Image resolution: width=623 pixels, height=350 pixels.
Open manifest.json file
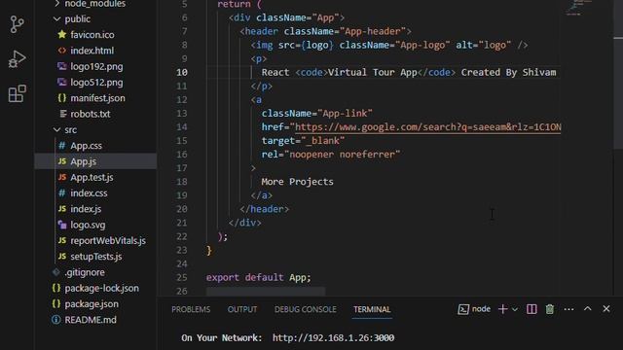97,98
